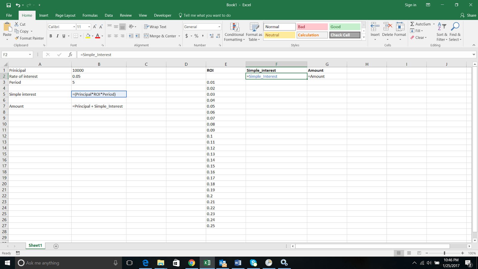478x269 pixels.
Task: Apply bold formatting
Action: coord(51,36)
